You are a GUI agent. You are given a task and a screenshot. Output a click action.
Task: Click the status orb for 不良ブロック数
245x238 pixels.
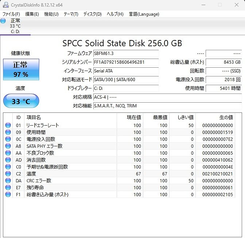(8, 153)
